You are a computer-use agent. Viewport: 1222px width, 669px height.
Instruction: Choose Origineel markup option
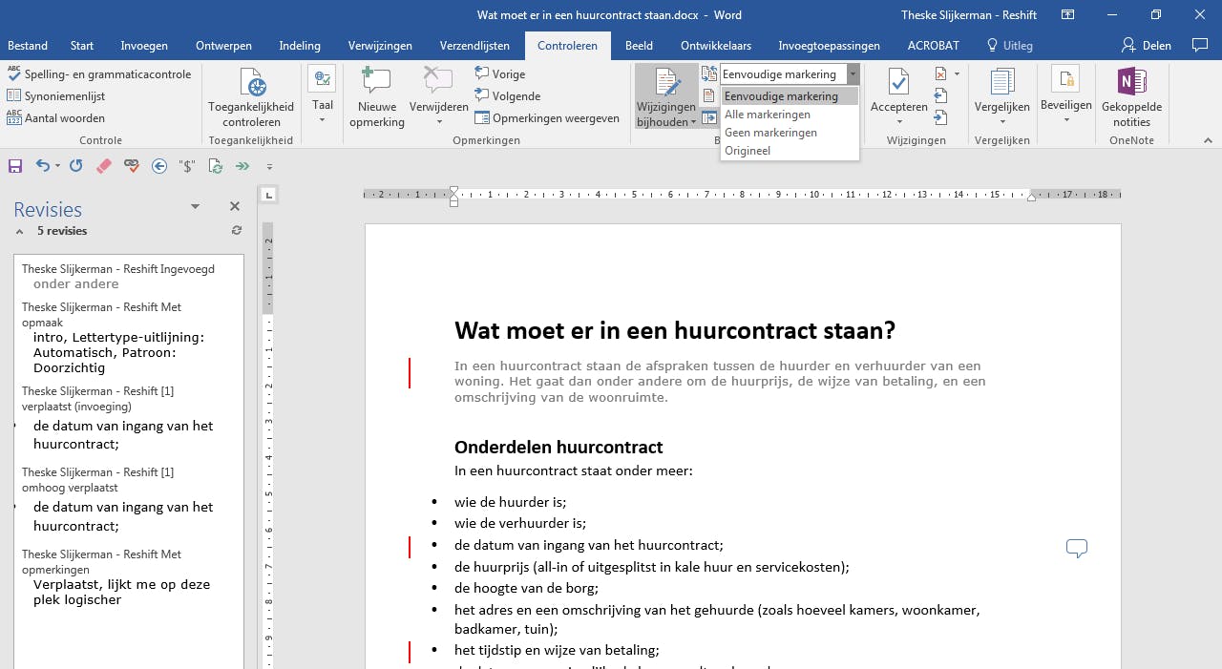[x=748, y=151]
